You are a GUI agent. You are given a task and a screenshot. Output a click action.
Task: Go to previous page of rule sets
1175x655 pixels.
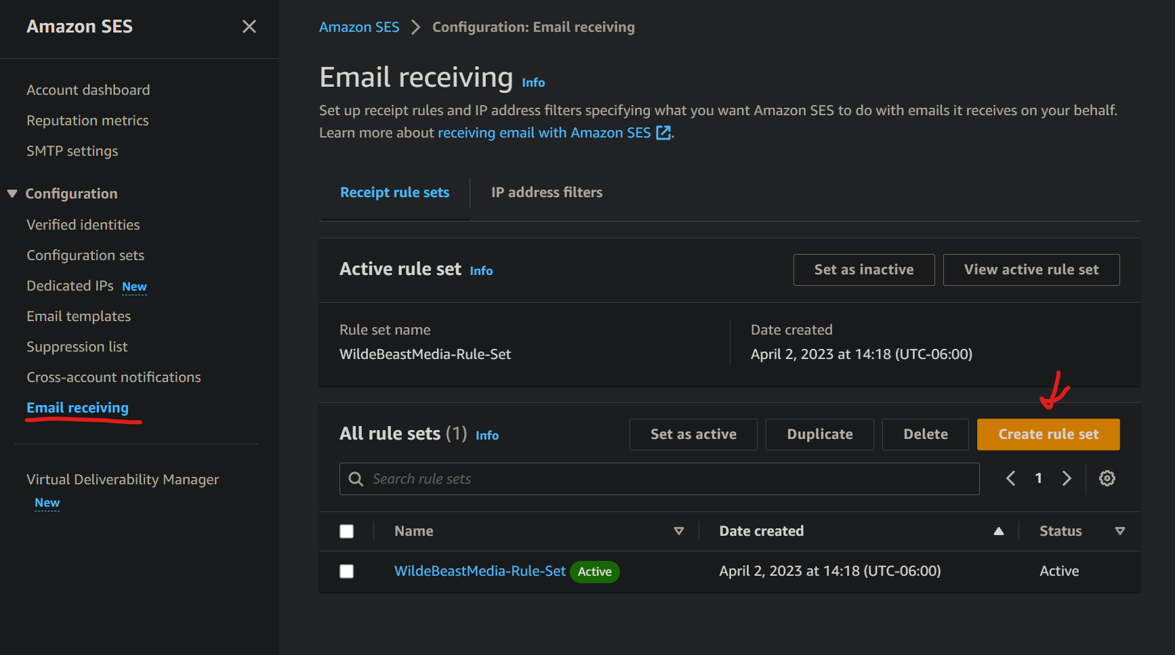[x=1010, y=478]
